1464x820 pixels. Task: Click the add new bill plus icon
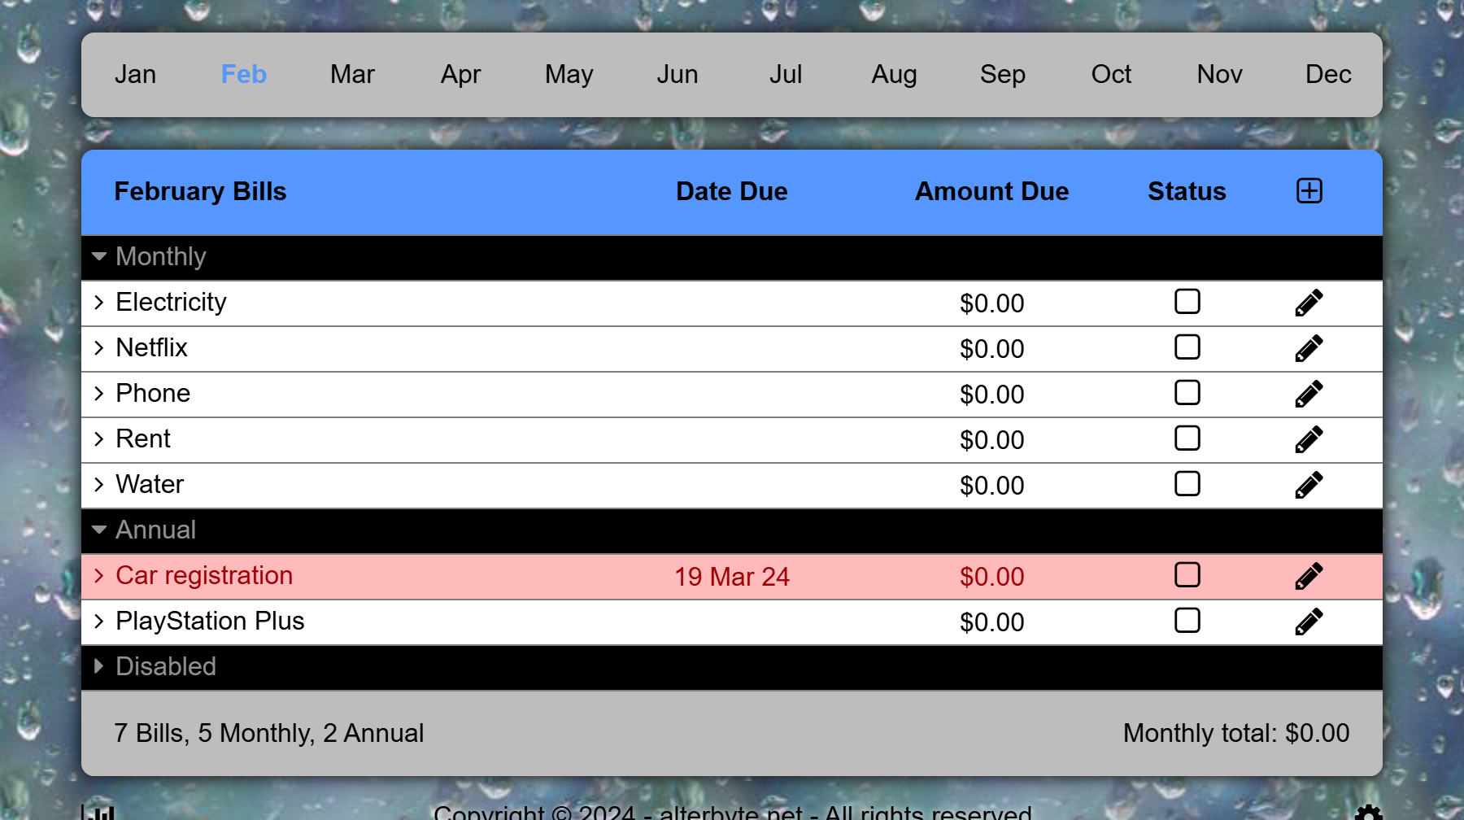click(x=1309, y=191)
